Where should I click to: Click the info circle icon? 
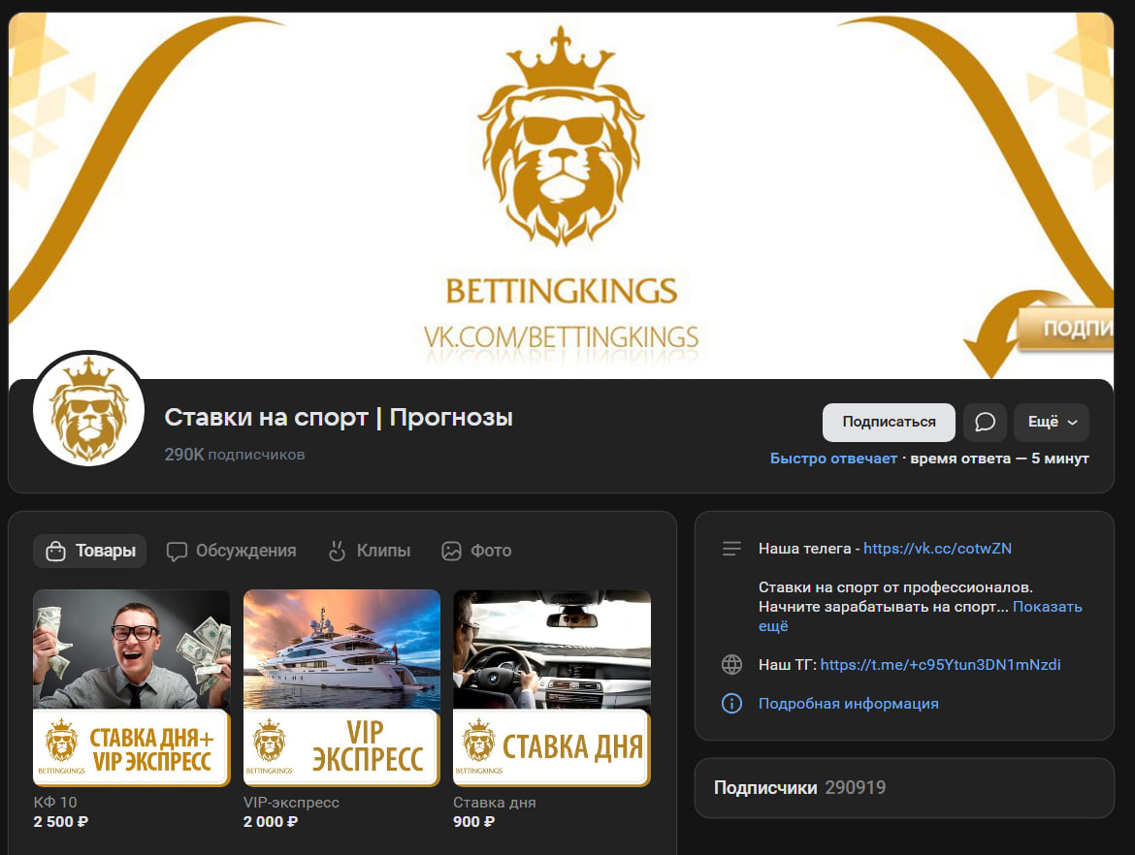pos(731,703)
